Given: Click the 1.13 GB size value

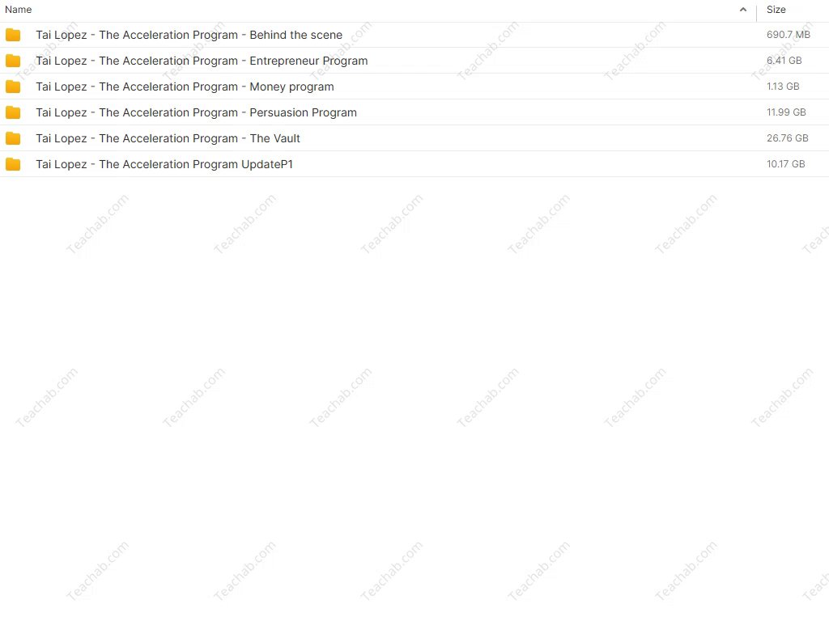Looking at the screenshot, I should pos(783,86).
